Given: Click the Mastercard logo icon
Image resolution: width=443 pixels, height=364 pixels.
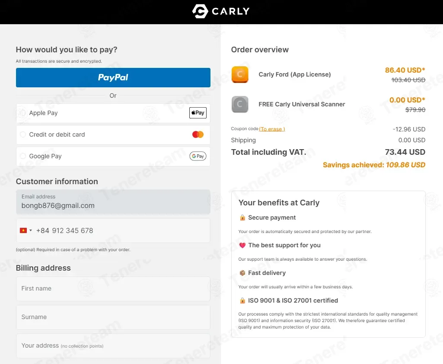Looking at the screenshot, I should (x=198, y=134).
